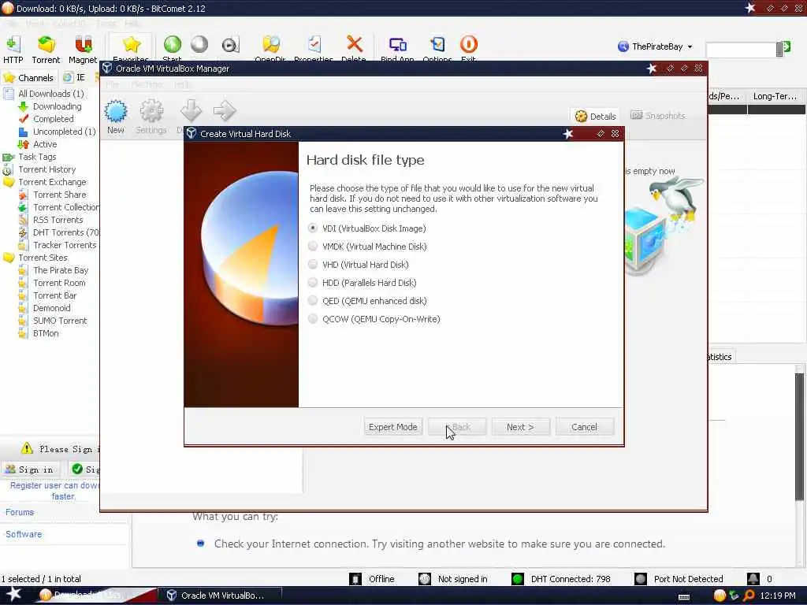Click the Sign in button

coord(31,470)
